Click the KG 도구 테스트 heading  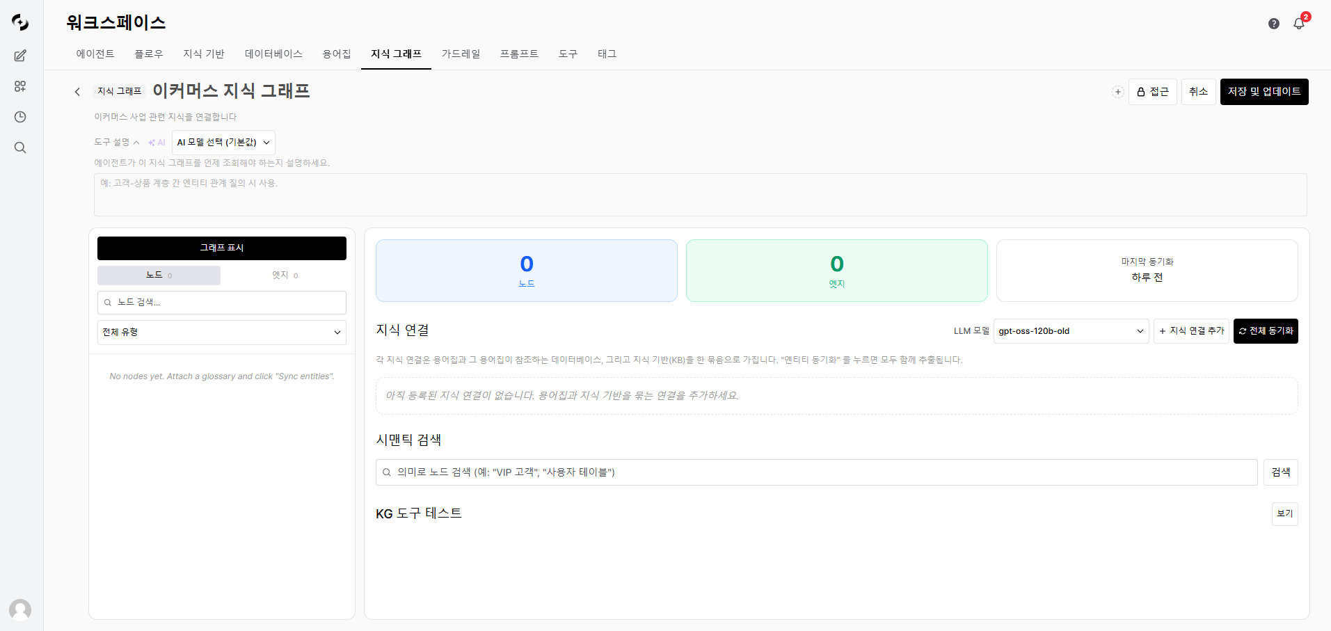(x=419, y=513)
